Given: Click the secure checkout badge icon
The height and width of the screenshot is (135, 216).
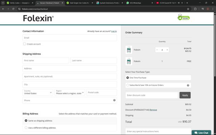Looking at the screenshot, I should click(x=184, y=17).
